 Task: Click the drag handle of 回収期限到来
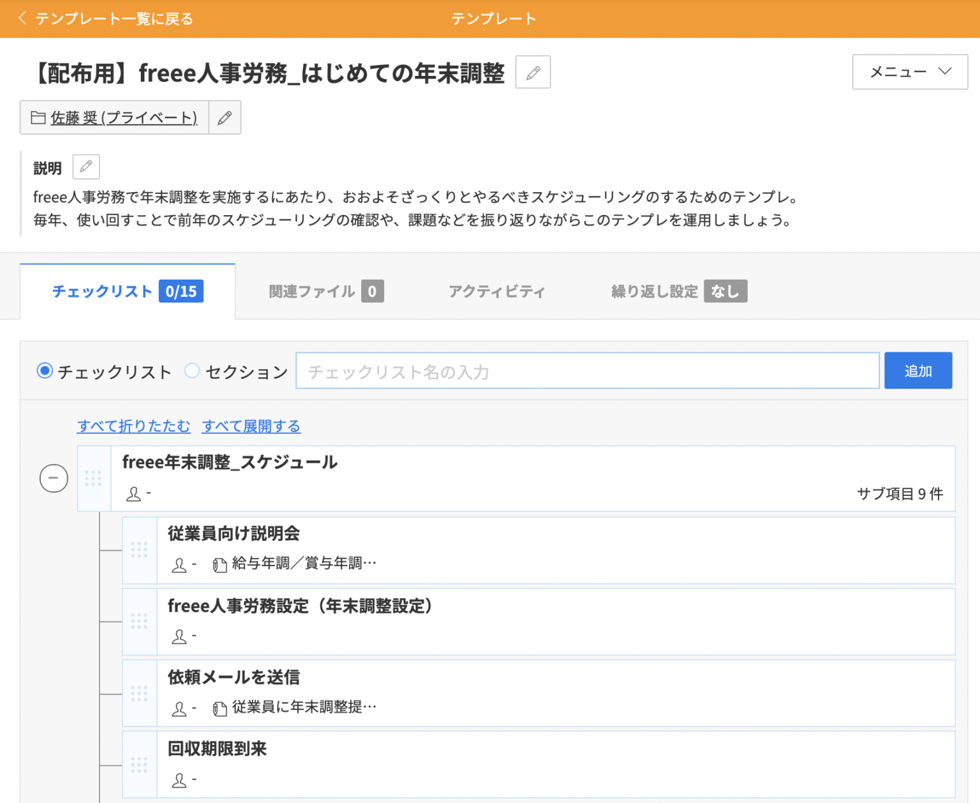pos(139,765)
